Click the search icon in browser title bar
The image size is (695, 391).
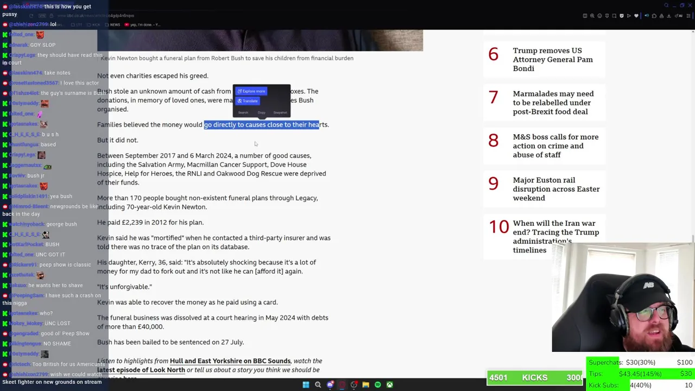tap(666, 5)
